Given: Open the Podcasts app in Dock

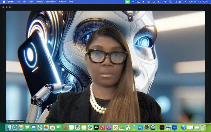Looking at the screenshot, I should point(109,127).
